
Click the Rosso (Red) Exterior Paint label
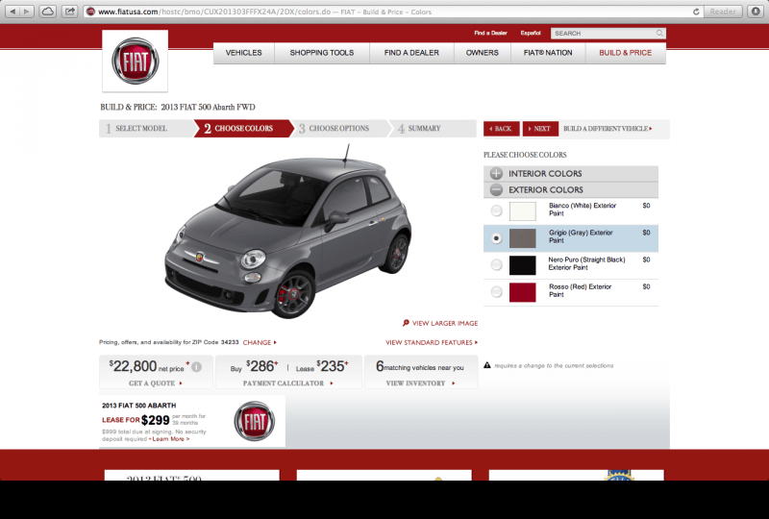580,290
